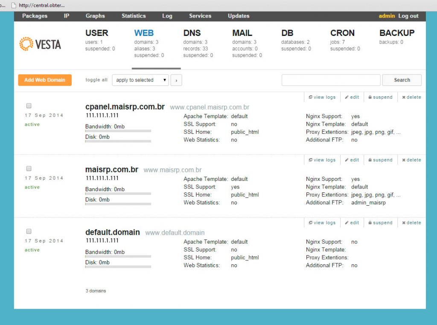
Task: Click the Bandwidth usage bar for maisrp.com.br
Action: (118, 194)
